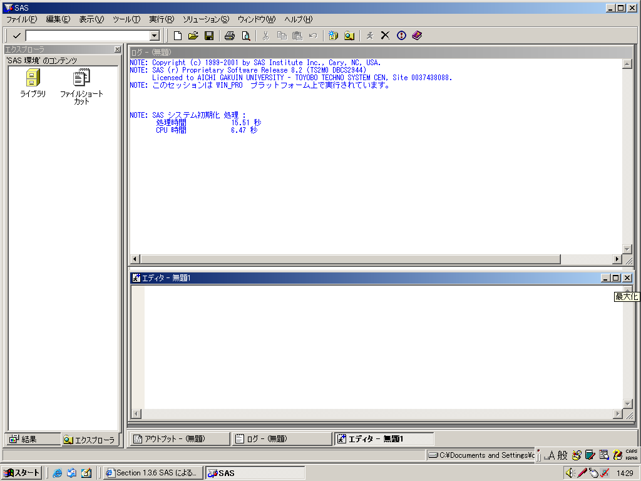Click the New Library toolbar icon

(333, 36)
